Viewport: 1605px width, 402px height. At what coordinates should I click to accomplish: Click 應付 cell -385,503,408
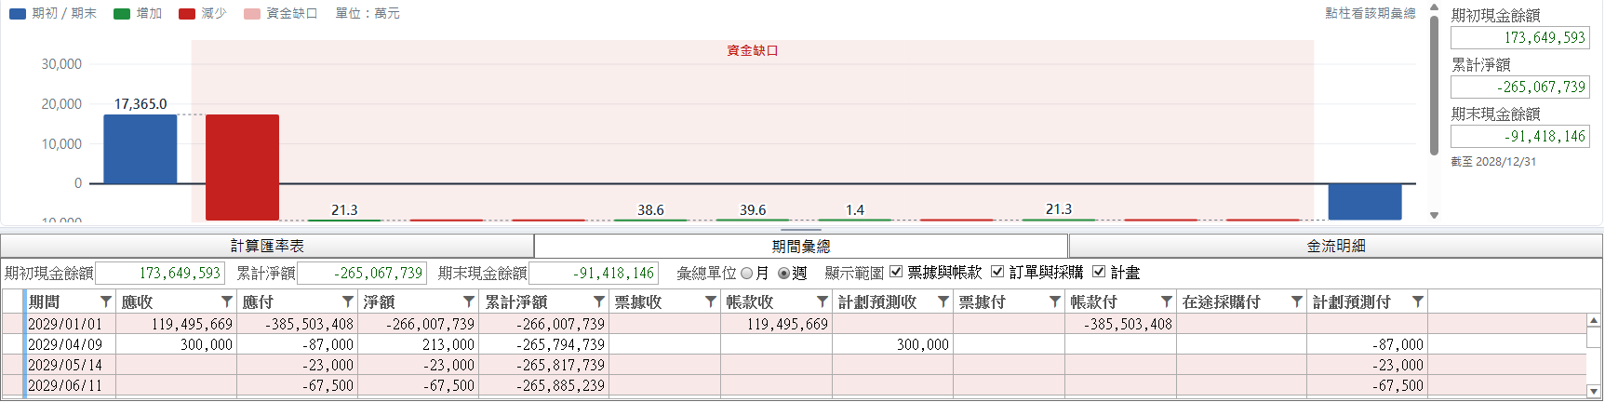click(298, 324)
